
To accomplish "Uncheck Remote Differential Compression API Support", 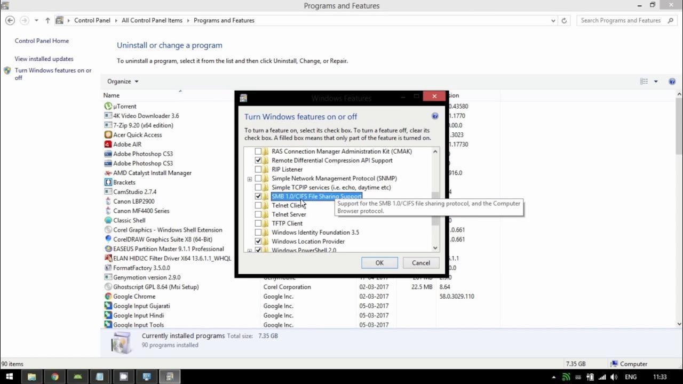I will click(x=258, y=161).
